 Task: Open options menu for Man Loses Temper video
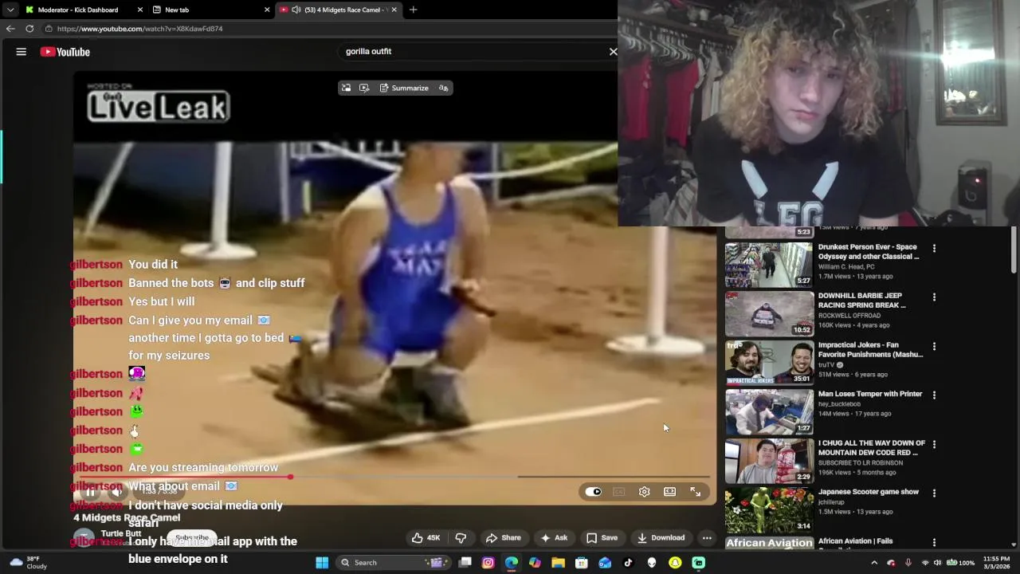(x=934, y=395)
